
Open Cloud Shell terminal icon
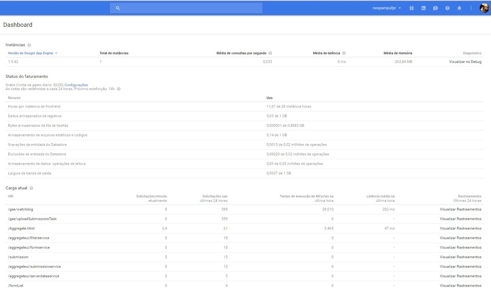pyautogui.click(x=423, y=8)
